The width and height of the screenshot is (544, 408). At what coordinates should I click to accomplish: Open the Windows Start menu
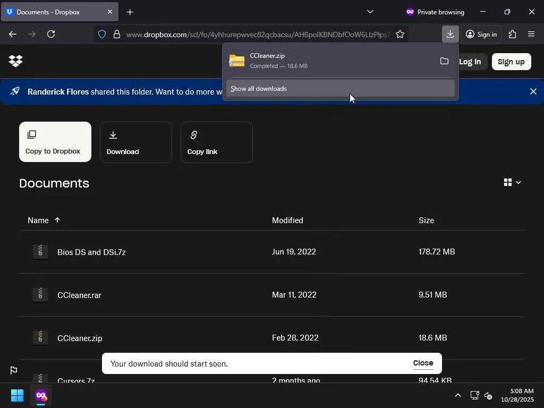[17, 395]
